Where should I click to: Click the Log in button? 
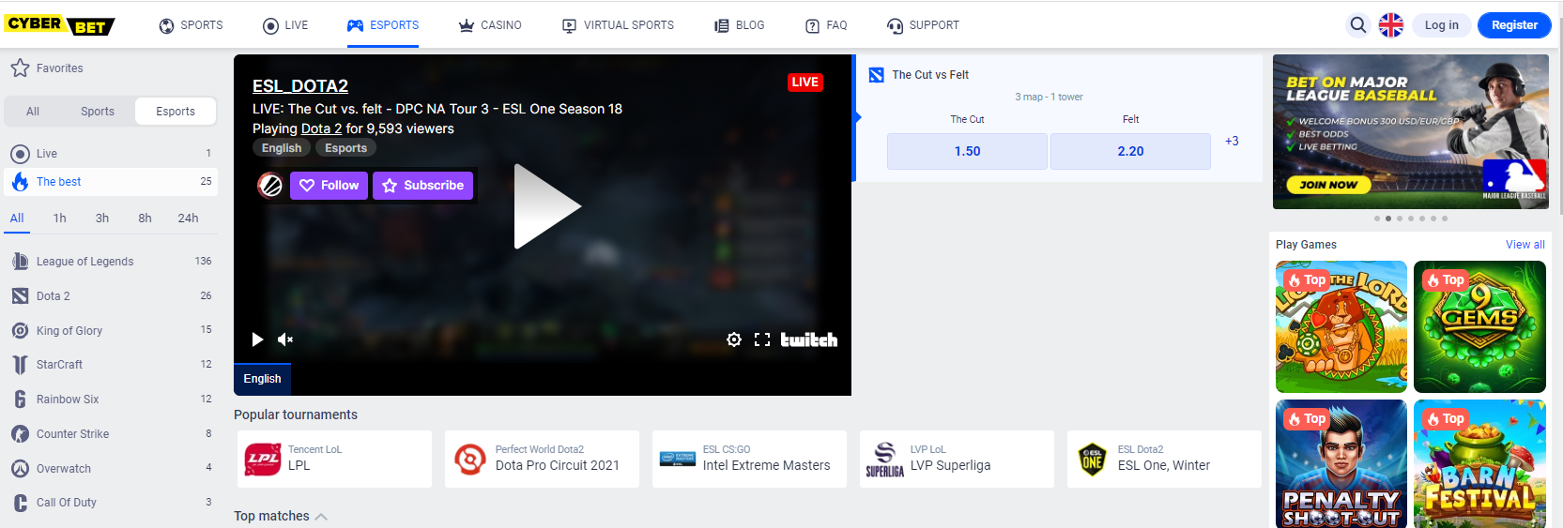click(1441, 25)
